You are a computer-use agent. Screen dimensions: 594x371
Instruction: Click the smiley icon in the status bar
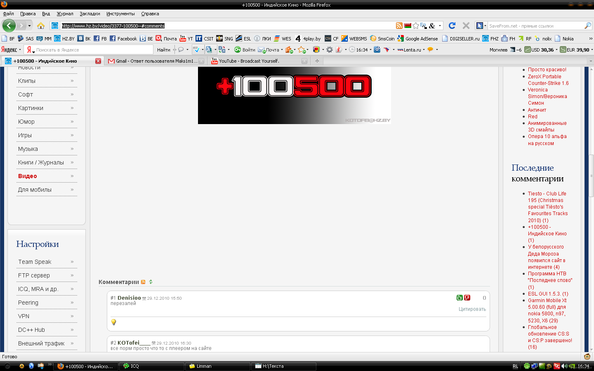point(587,357)
